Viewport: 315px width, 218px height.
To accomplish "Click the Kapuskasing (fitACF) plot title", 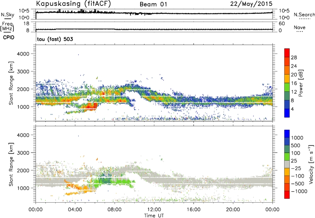I will (73, 4).
